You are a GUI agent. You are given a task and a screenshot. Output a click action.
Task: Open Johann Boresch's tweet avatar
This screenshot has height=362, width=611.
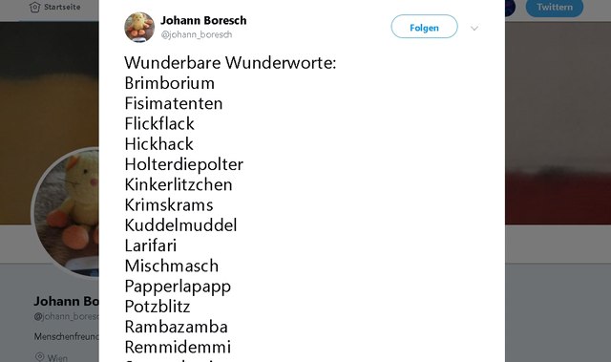pyautogui.click(x=139, y=27)
